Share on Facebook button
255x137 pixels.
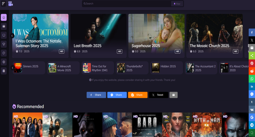click(96, 95)
